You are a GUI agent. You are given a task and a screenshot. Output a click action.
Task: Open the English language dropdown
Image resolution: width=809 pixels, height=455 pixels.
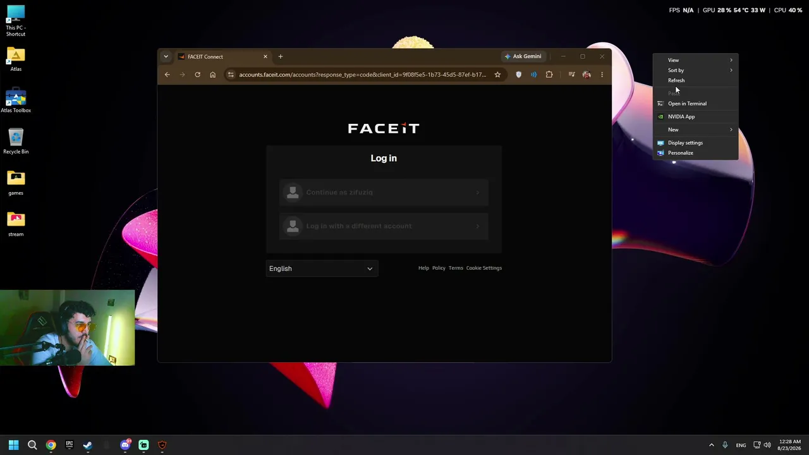pos(321,269)
